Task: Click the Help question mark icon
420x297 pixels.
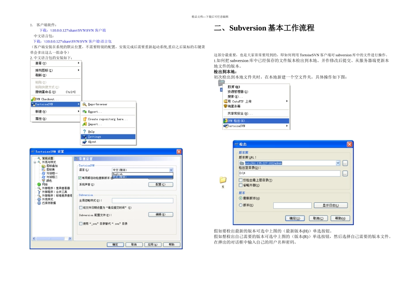Action: point(84,132)
